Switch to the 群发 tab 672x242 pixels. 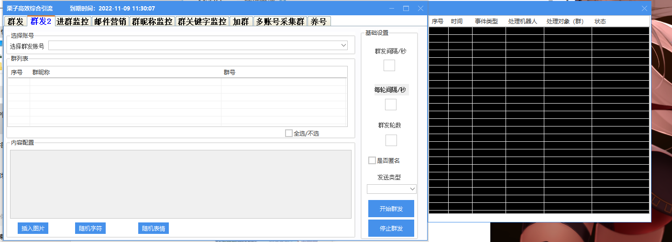pos(16,21)
